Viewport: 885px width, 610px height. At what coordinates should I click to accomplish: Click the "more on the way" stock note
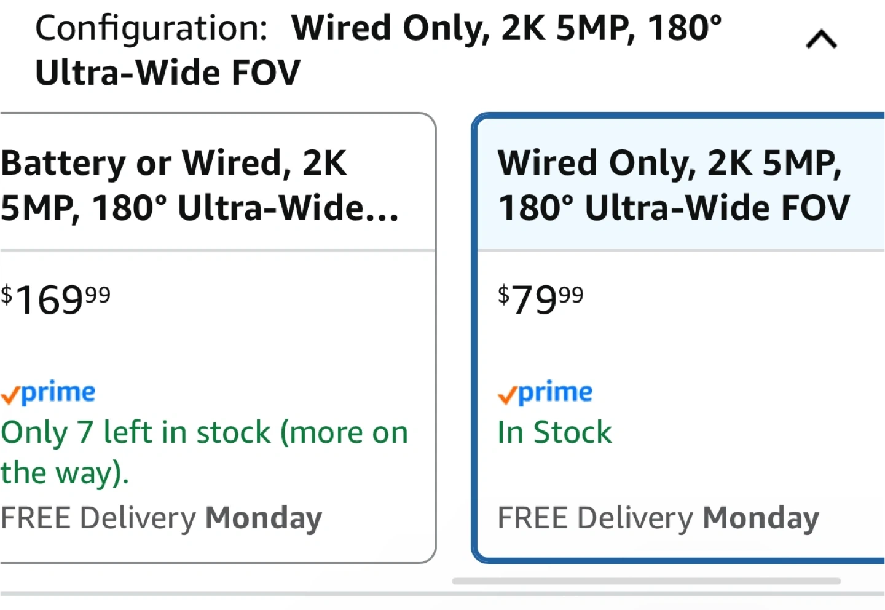(344, 432)
